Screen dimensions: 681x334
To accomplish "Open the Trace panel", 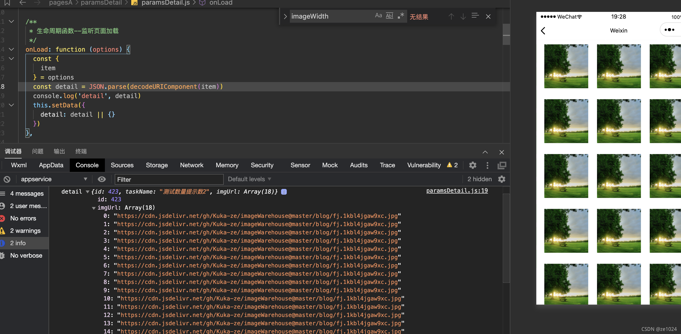I will 388,165.
